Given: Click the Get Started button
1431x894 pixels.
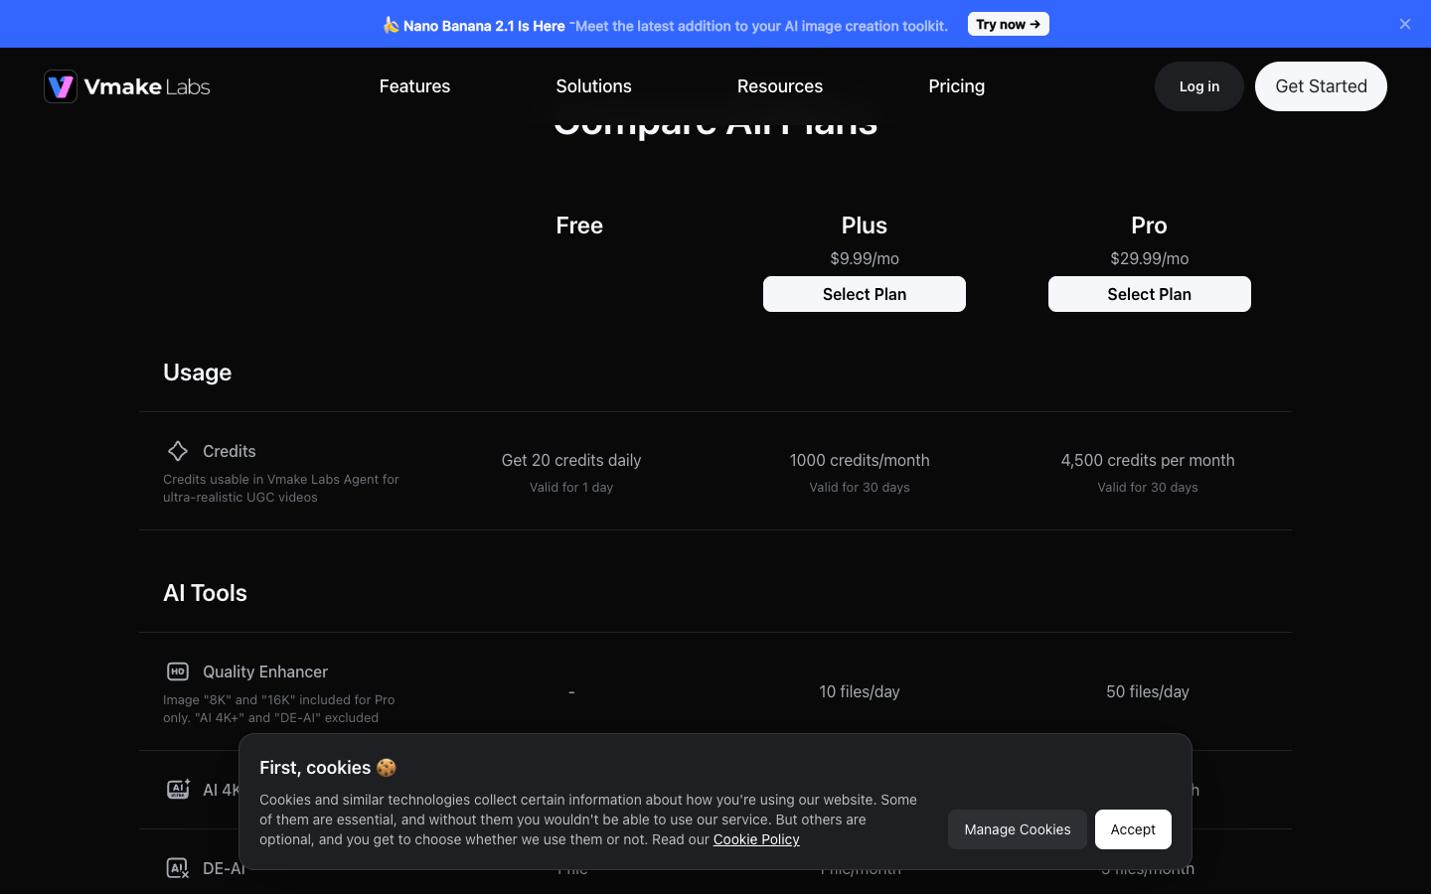Looking at the screenshot, I should (x=1321, y=86).
